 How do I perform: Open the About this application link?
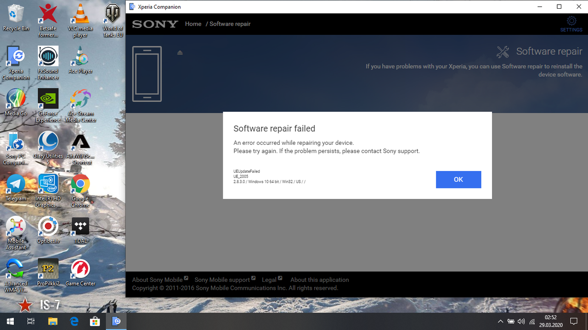320,280
